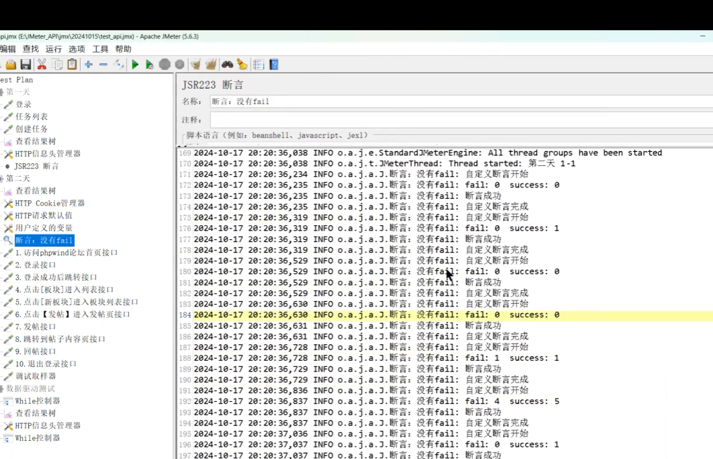This screenshot has width=713, height=459.
Task: Focus the 名称 field containing 断言：没有fail
Action: tap(461, 101)
